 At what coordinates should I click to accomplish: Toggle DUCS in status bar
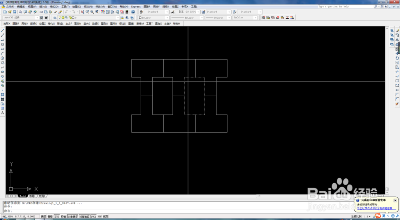click(94, 216)
